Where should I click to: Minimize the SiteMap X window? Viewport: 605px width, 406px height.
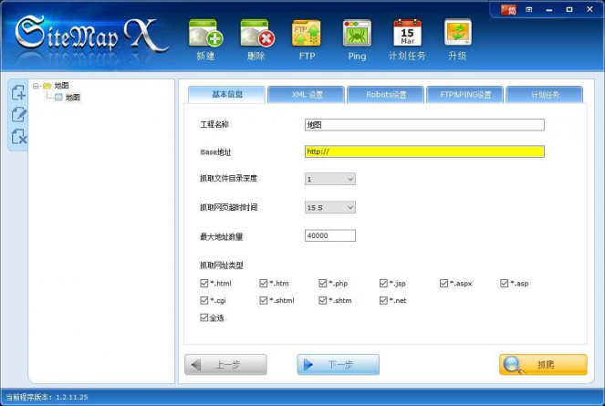click(549, 10)
